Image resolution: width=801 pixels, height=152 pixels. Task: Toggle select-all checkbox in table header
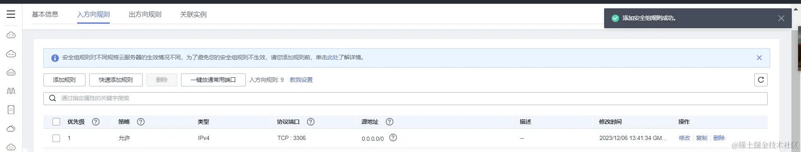56,122
